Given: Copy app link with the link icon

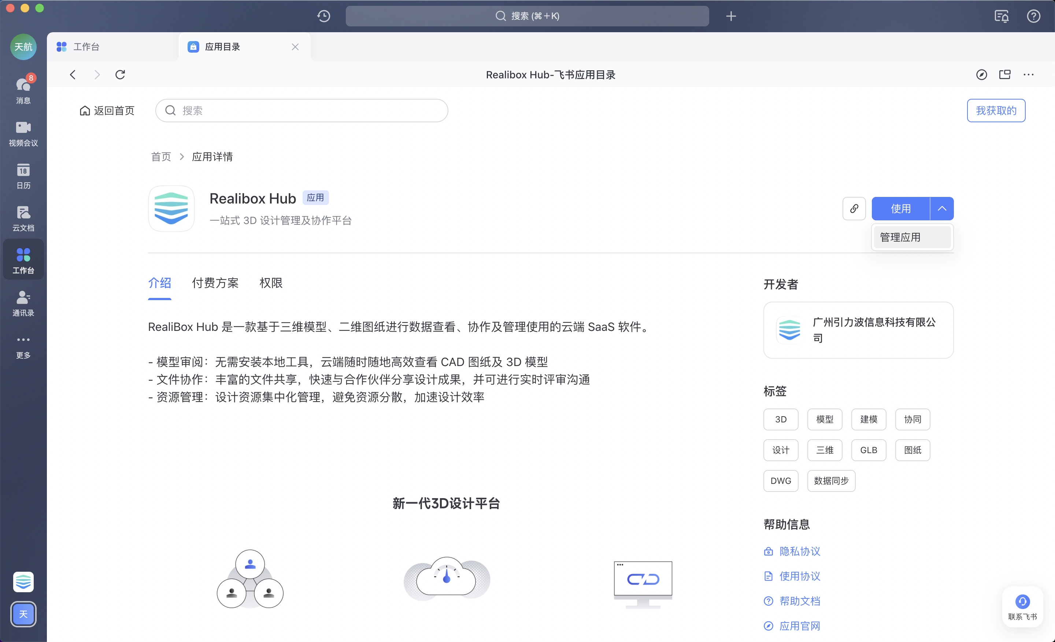Looking at the screenshot, I should pos(854,208).
